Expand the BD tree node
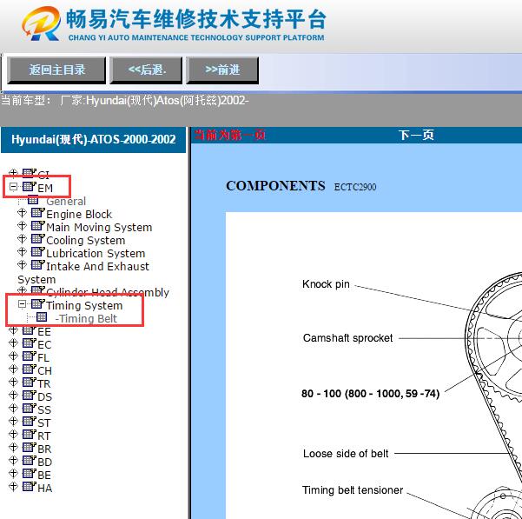Image resolution: width=522 pixels, height=519 pixels. (13, 460)
